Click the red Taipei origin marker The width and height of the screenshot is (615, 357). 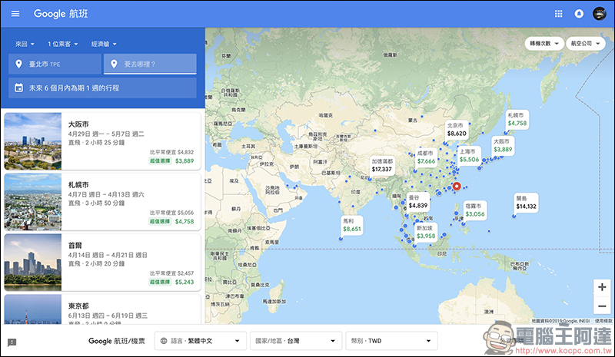coord(457,186)
